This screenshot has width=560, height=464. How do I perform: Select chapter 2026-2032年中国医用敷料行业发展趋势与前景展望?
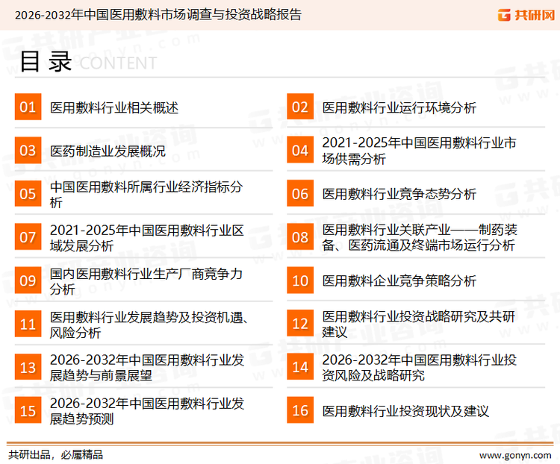147,368
